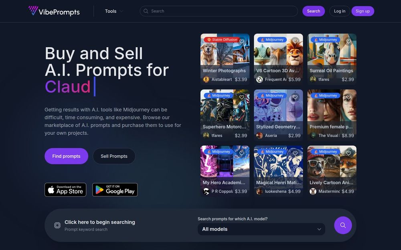
Task: Open the Apple App Store badge
Action: pos(65,190)
